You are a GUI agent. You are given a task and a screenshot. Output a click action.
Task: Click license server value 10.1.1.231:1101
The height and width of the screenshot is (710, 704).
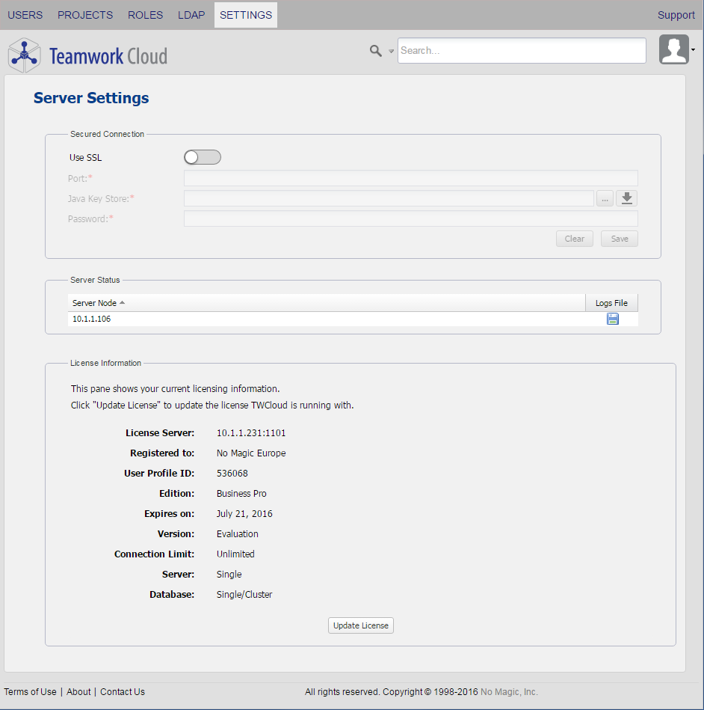click(251, 433)
